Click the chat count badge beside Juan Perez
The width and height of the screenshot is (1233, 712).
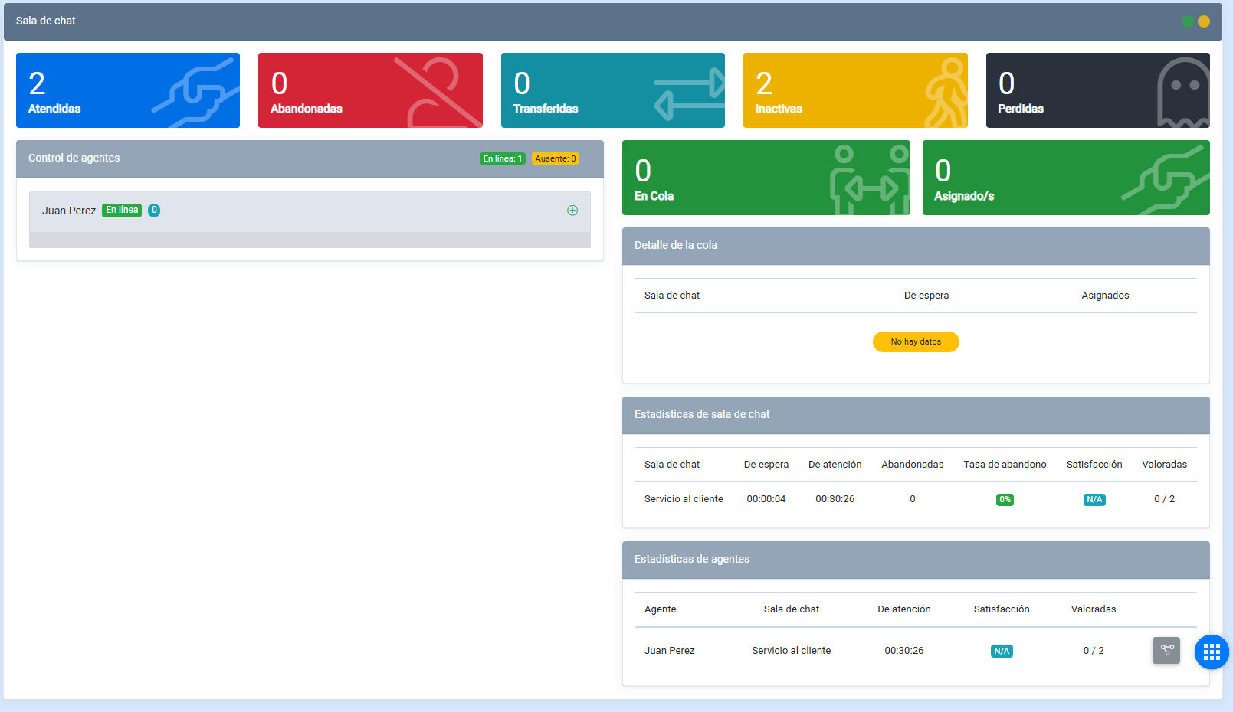click(154, 211)
